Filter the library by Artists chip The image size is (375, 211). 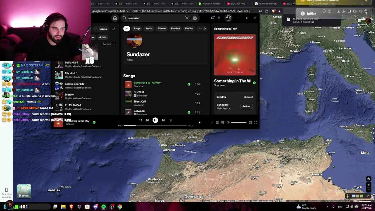103,37
